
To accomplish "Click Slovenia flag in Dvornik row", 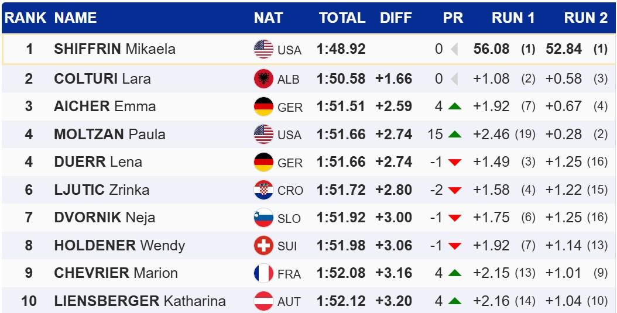I will pos(263,218).
